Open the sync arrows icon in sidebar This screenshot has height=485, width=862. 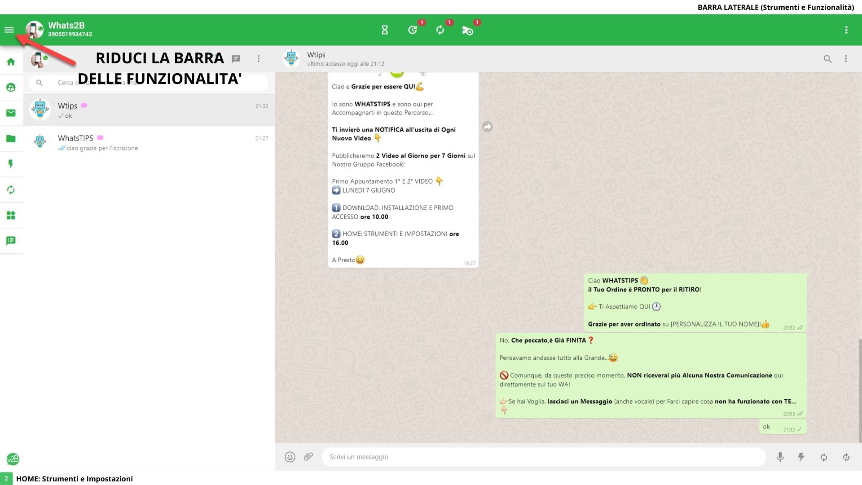pos(11,190)
